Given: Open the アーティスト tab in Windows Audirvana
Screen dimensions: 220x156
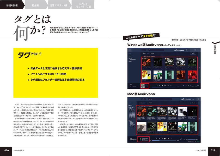Looking at the screenshot, I should coord(152,54).
